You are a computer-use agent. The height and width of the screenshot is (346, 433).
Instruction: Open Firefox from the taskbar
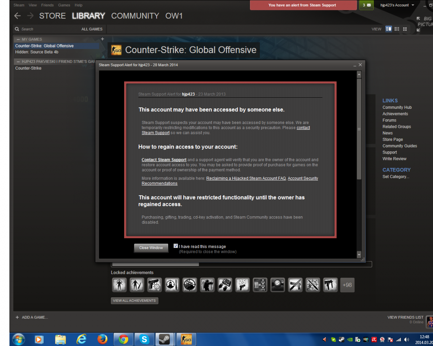coord(102,339)
